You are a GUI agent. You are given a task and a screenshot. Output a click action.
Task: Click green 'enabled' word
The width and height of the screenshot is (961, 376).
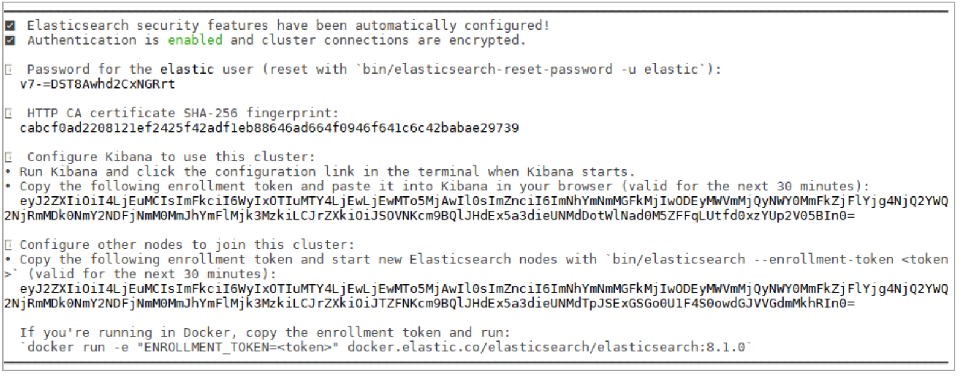(195, 40)
